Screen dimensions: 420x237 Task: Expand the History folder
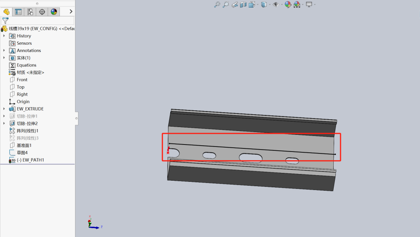(4, 36)
